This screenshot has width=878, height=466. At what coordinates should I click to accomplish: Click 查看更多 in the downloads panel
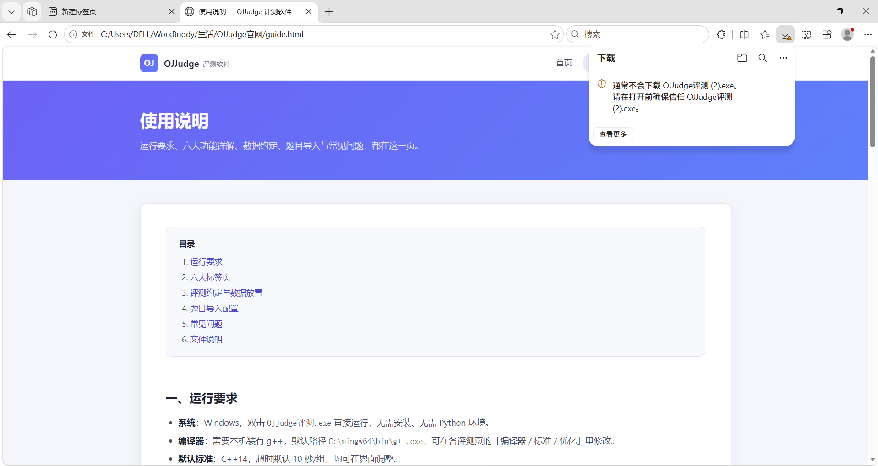pos(613,134)
